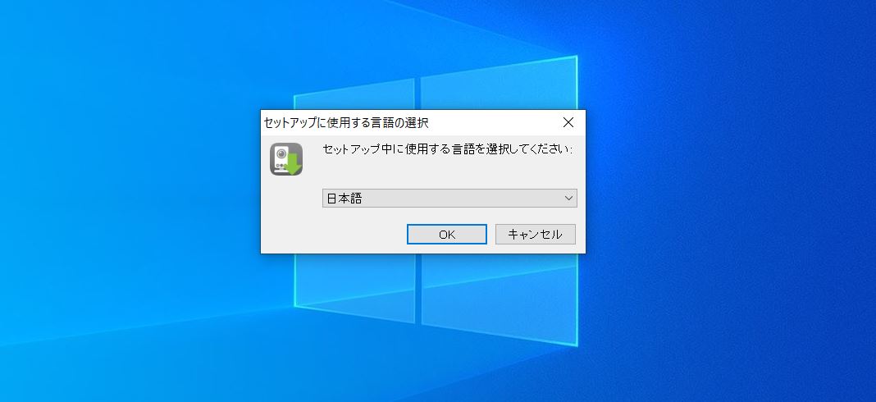Click the dialog title セットアップに使用する言語の選択
Viewport: 876px width, 402px height.
pyautogui.click(x=346, y=122)
